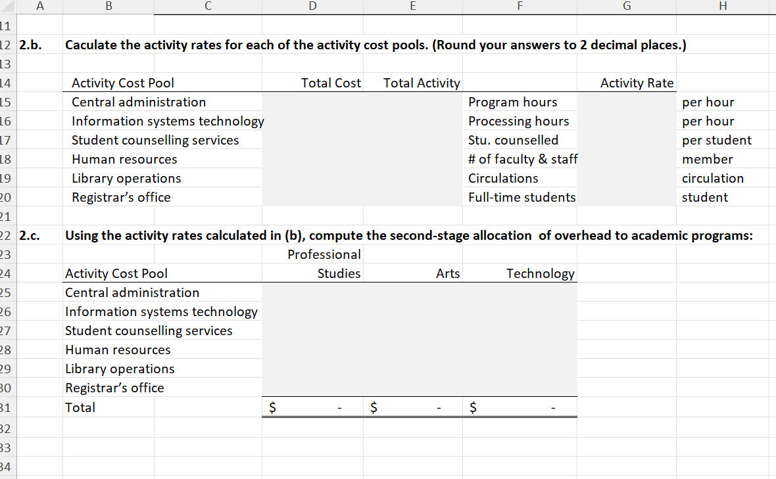Viewport: 776px width, 479px height.
Task: Select 'Human resources' in row 18
Action: pyautogui.click(x=124, y=159)
